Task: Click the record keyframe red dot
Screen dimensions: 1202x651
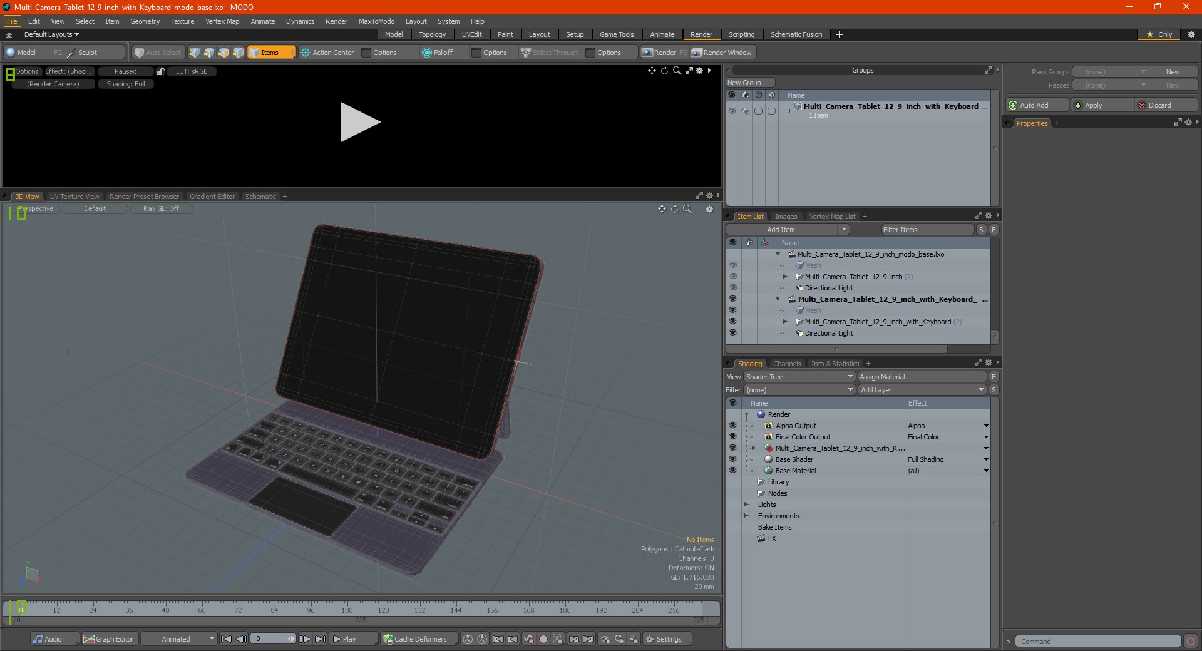Action: coord(543,639)
